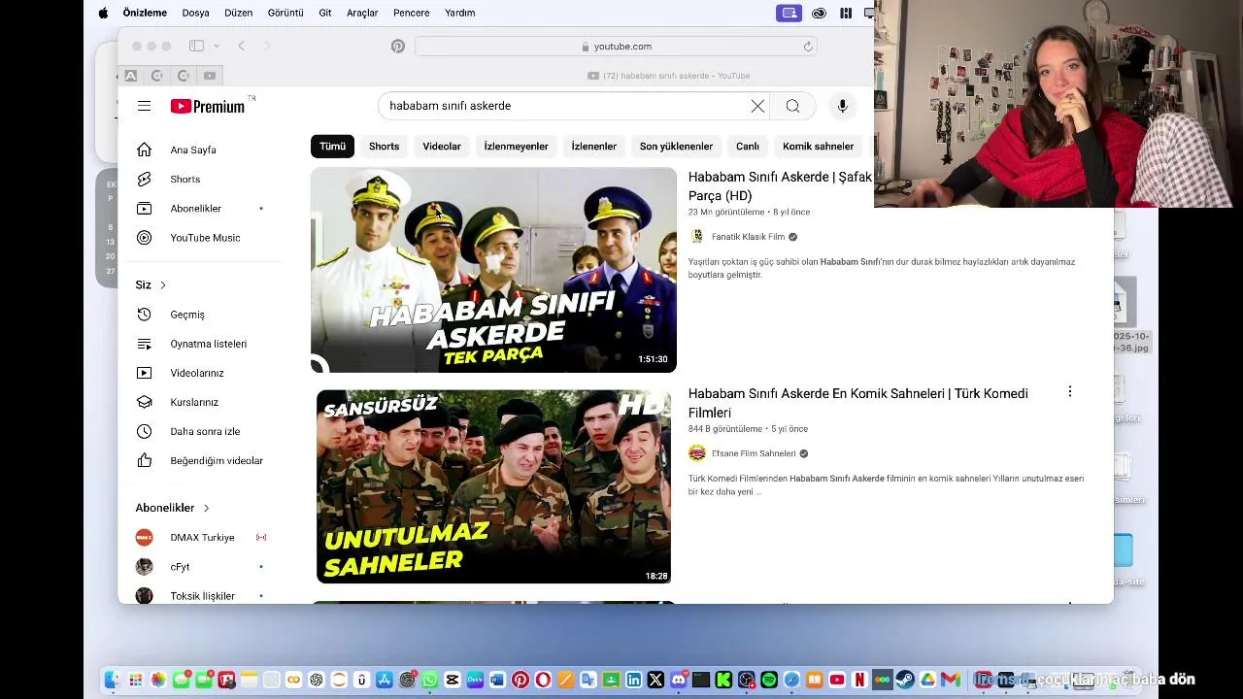Viewport: 1243px width, 699px height.
Task: Open ChatGPT from the Dock
Action: pos(317,680)
